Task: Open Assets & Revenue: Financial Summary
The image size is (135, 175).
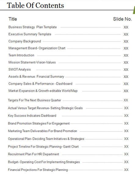Action: tap(36, 77)
